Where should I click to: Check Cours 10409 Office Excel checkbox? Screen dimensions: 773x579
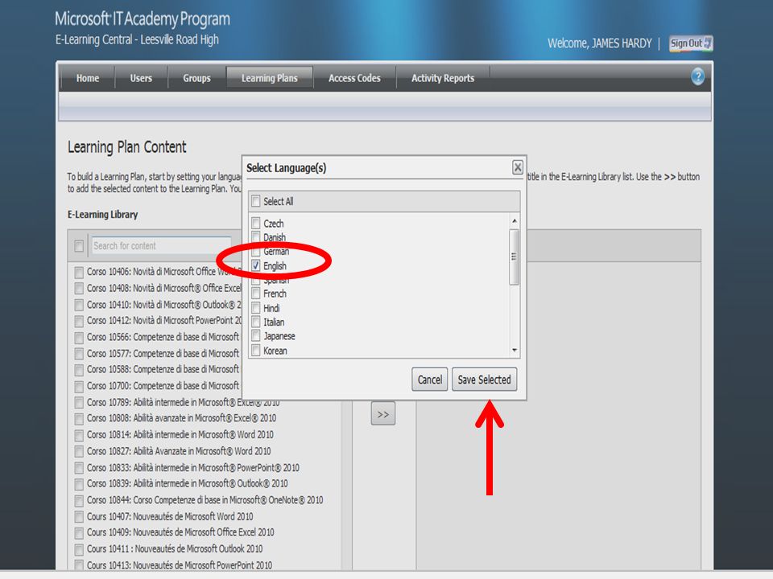[x=79, y=532]
